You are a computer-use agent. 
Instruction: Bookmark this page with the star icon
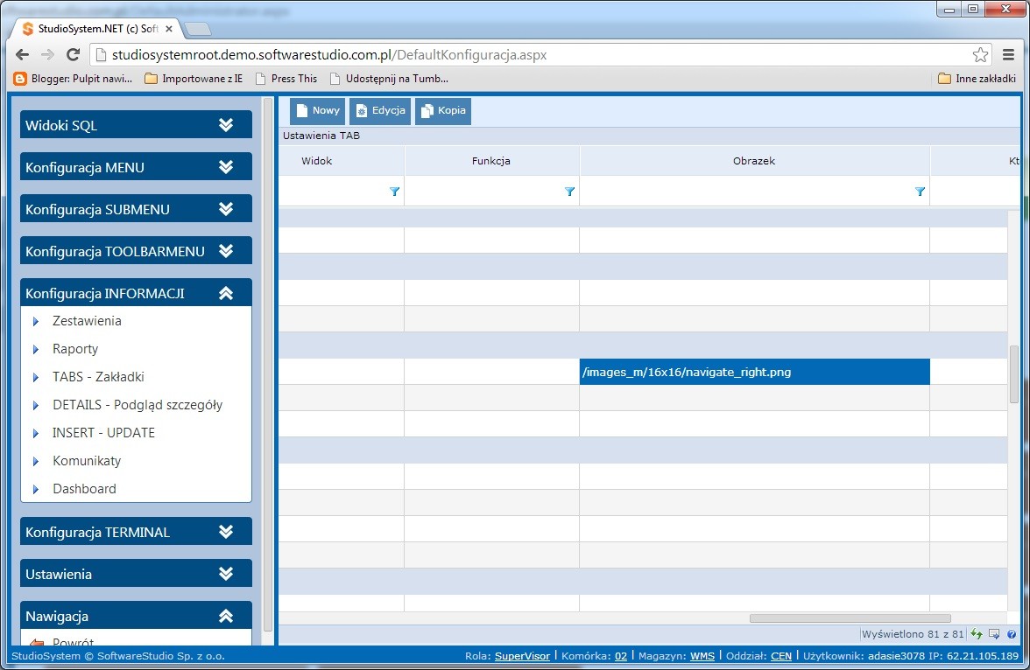point(981,55)
